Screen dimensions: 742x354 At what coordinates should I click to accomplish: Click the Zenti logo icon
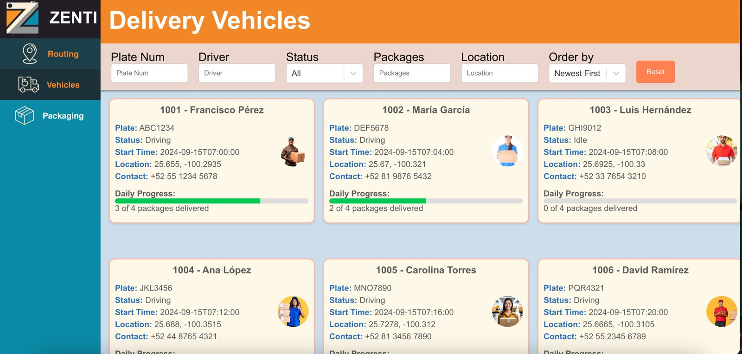tap(22, 18)
